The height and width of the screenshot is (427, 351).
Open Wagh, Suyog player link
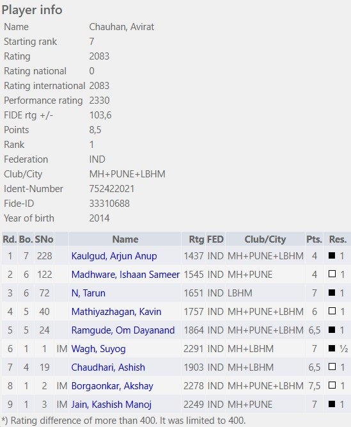(x=98, y=349)
